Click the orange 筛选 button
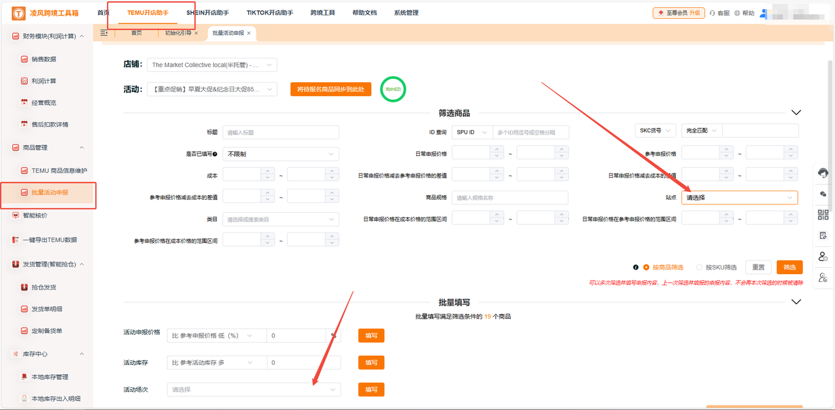835x410 pixels. tap(789, 267)
